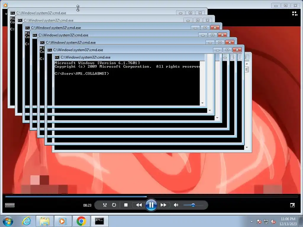The height and width of the screenshot is (227, 303).
Task: Show hidden tray icons arrow
Action: coord(252,221)
